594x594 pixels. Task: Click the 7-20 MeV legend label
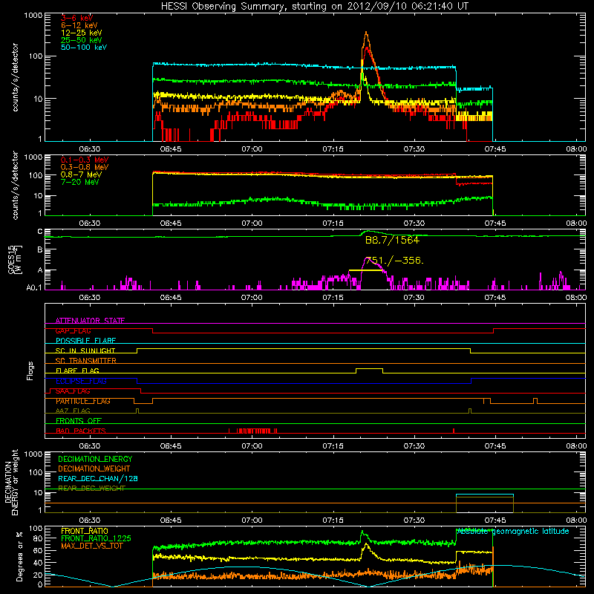(x=80, y=182)
